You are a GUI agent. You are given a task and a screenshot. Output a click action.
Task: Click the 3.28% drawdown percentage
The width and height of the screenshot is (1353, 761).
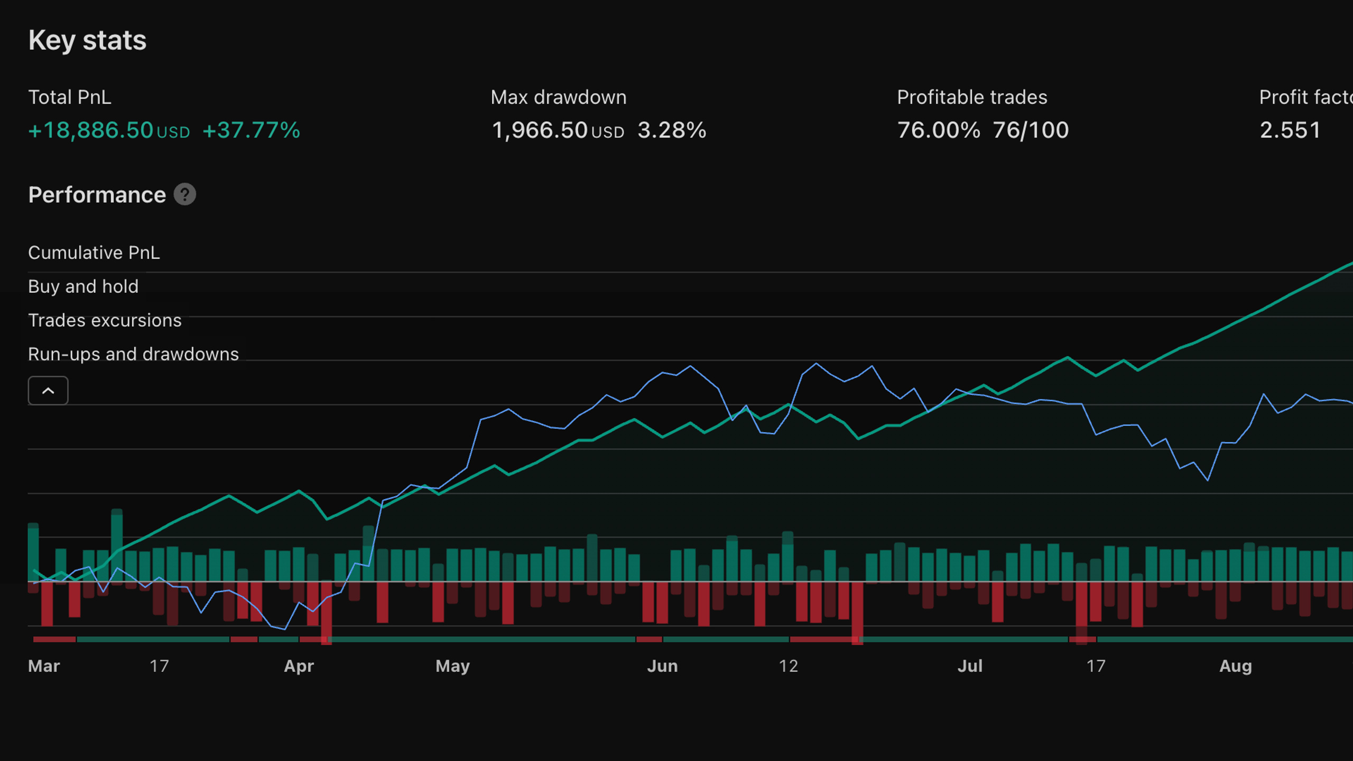click(x=672, y=130)
